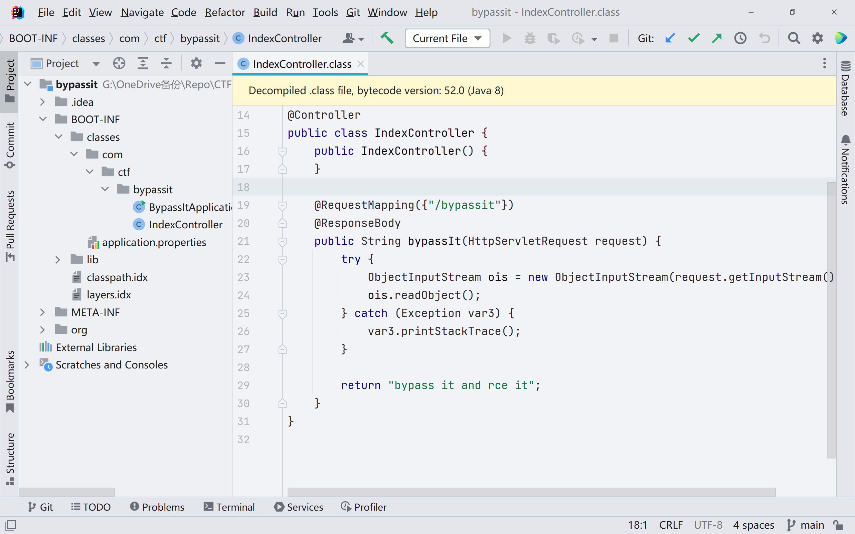Toggle read-only lock icon in status bar
This screenshot has width=855, height=534.
(838, 525)
